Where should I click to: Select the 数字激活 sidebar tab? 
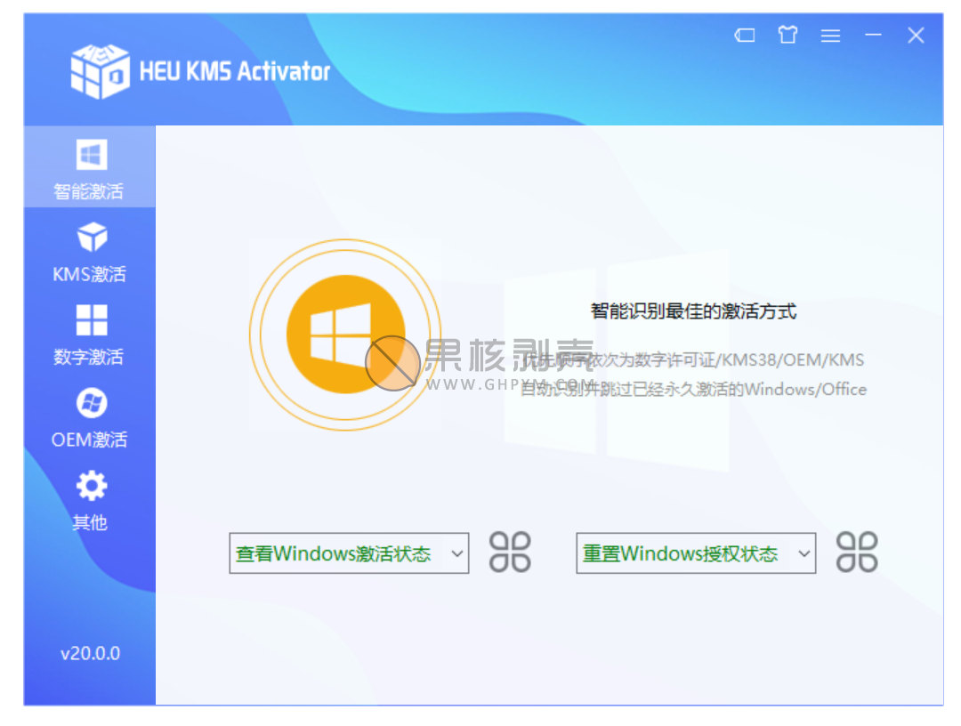(x=90, y=335)
